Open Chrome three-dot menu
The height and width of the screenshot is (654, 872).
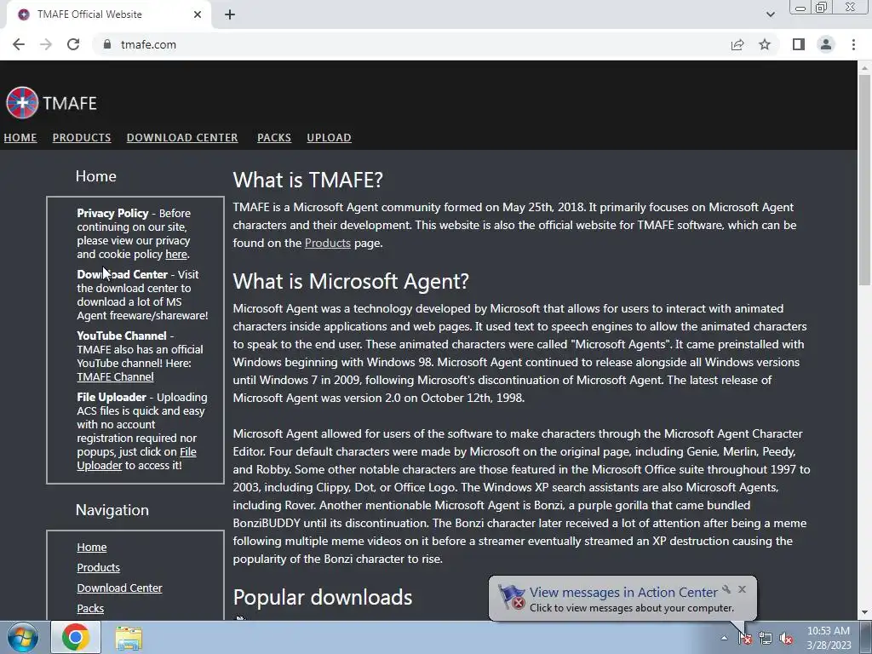tap(853, 44)
